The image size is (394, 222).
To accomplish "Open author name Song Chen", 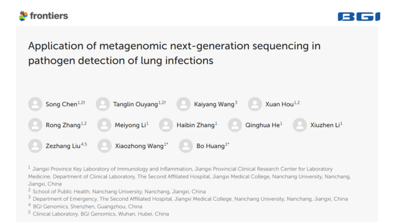I will (61, 104).
